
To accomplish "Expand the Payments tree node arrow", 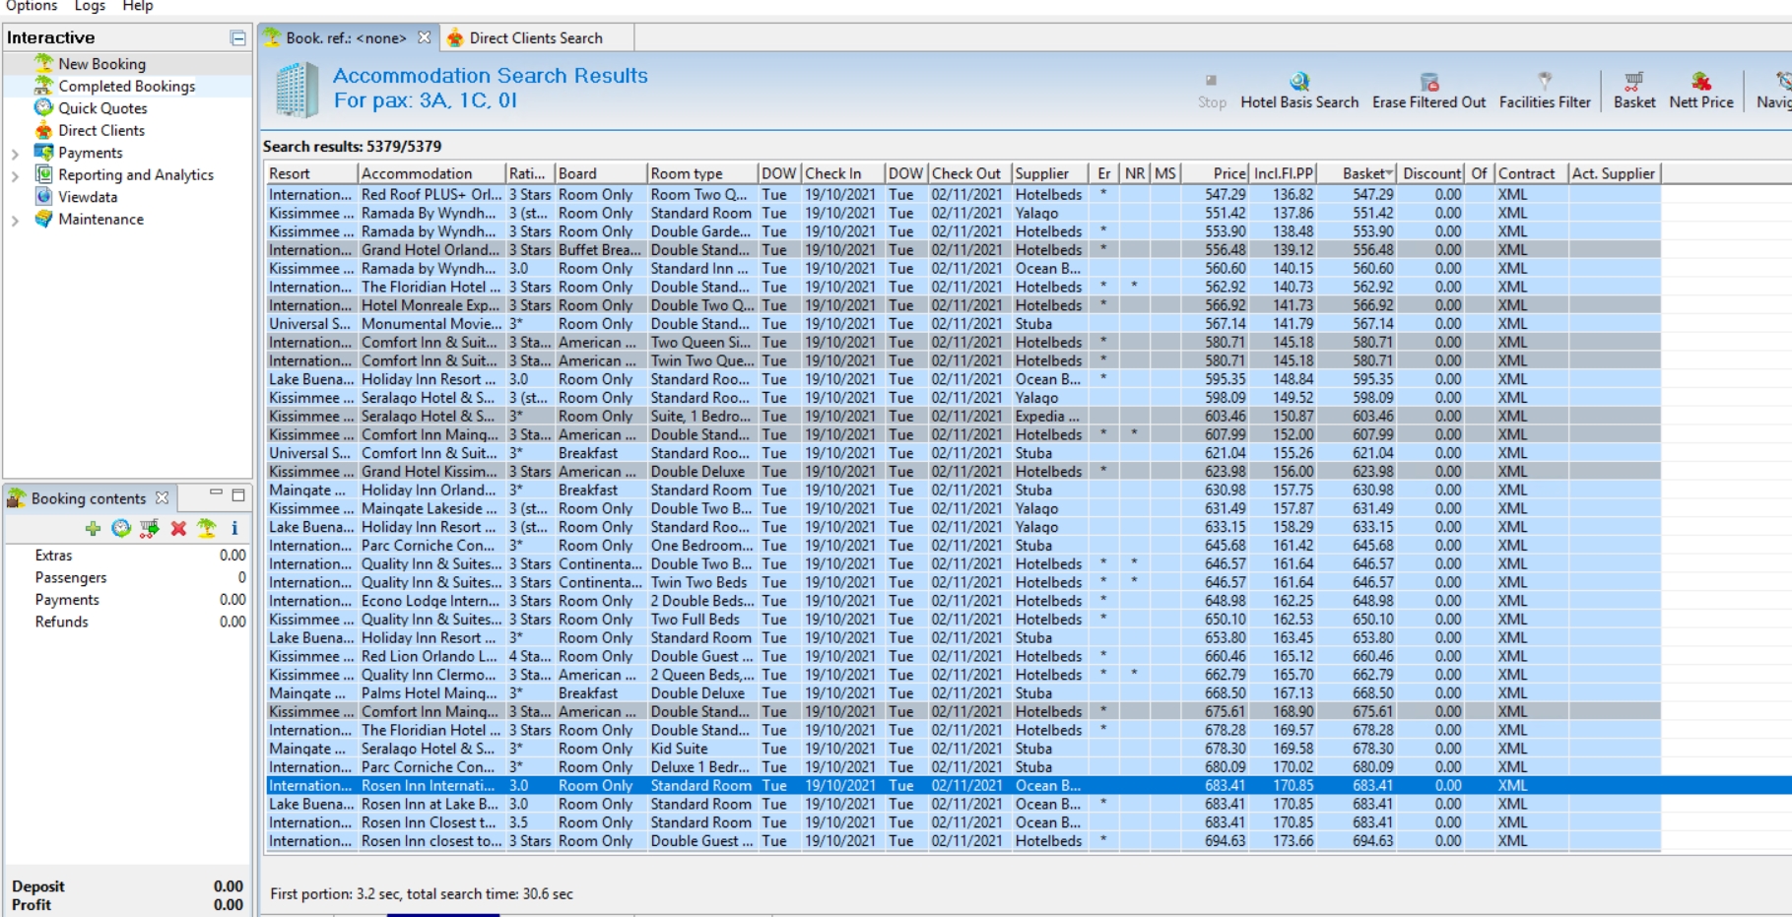I will point(15,154).
